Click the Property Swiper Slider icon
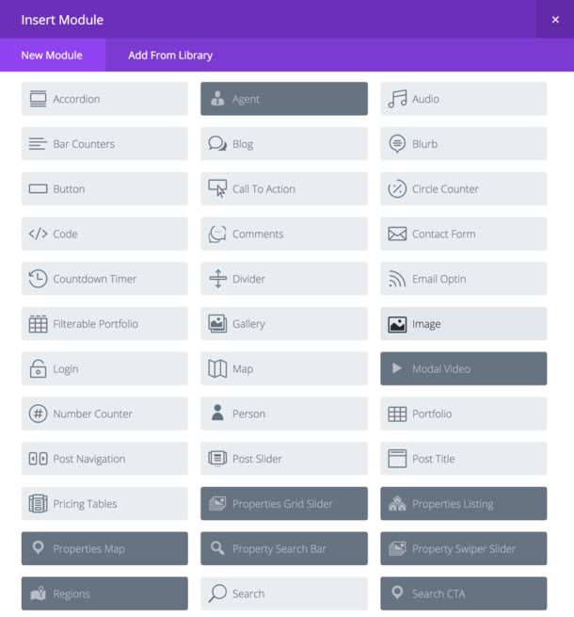Screen dimensions: 574x617 click(397, 548)
